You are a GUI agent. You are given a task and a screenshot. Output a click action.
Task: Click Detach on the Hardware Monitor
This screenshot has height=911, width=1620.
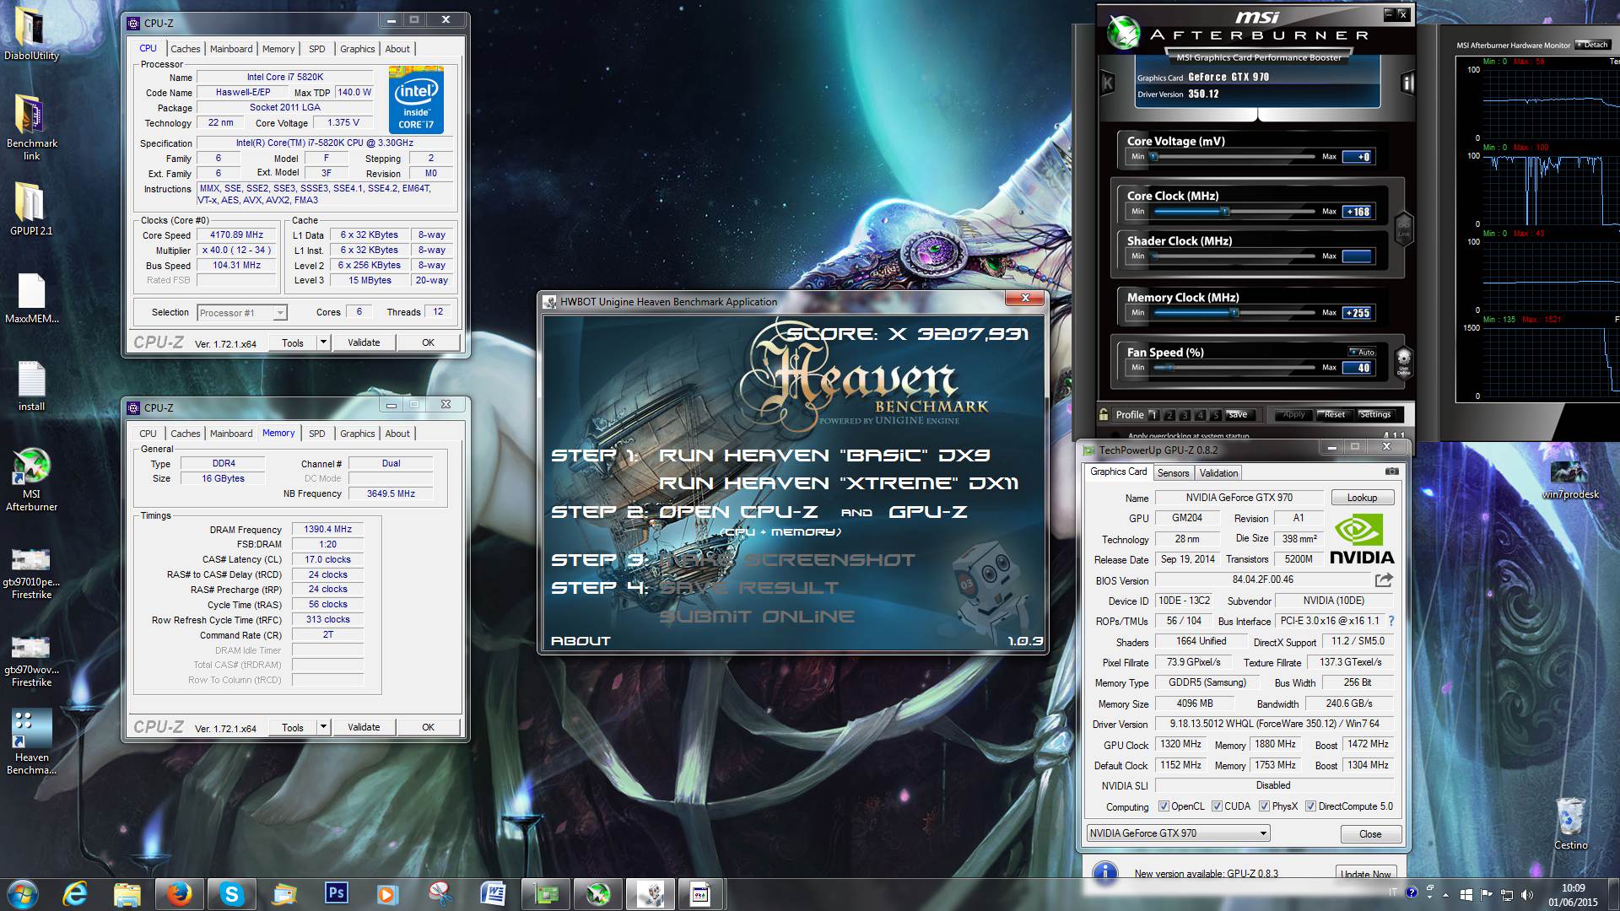(x=1592, y=45)
